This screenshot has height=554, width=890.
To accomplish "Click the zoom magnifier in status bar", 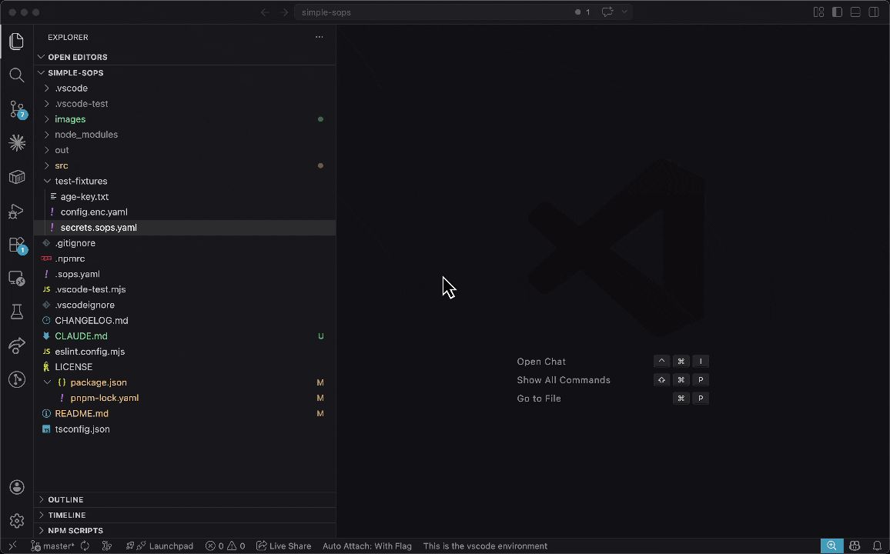I will [x=831, y=546].
